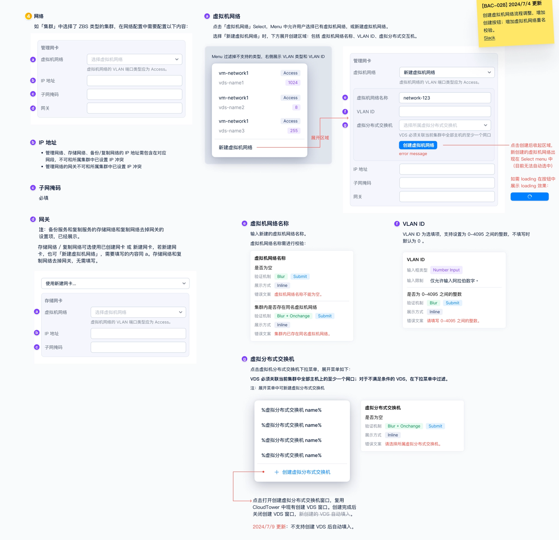Open the 新建虚拟机网络 selected dropdown
The image size is (559, 540).
pos(447,72)
